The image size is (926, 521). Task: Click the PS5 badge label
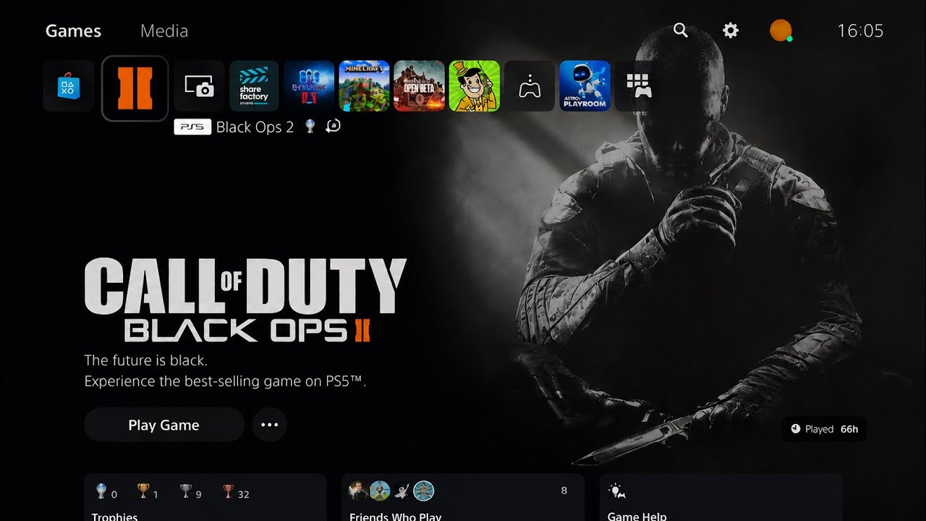point(192,127)
